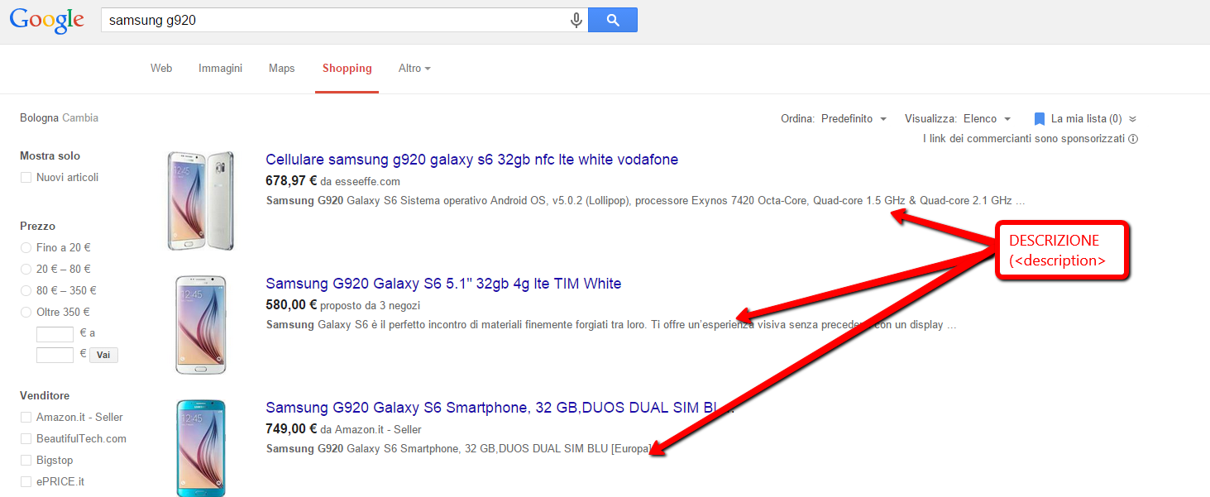Open the Ordina Predefinito dropdown
Screen dimensions: 1210x497
854,119
